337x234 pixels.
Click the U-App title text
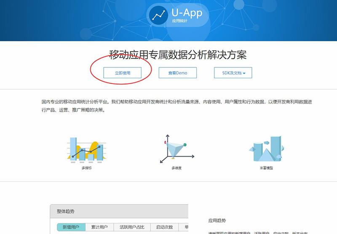tap(187, 12)
